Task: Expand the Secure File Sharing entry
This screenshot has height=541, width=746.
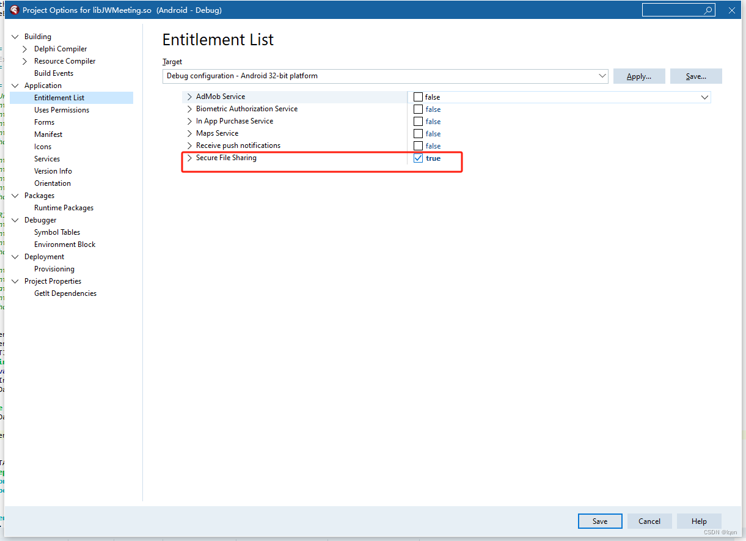Action: (x=188, y=157)
